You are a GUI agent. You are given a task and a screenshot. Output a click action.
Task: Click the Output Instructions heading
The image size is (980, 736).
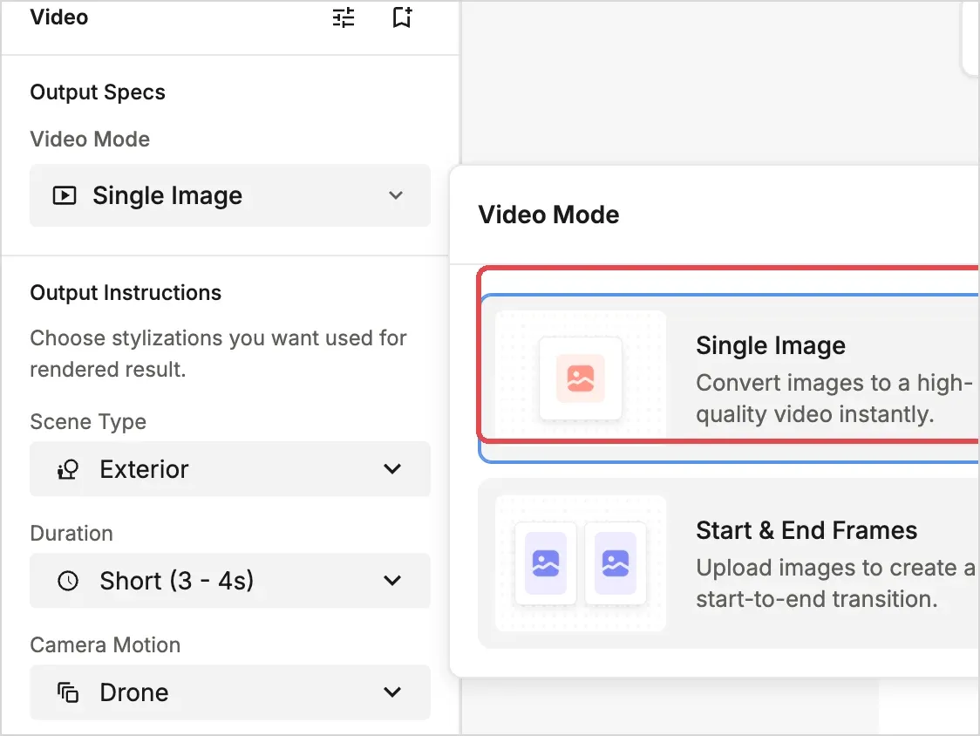pos(126,293)
